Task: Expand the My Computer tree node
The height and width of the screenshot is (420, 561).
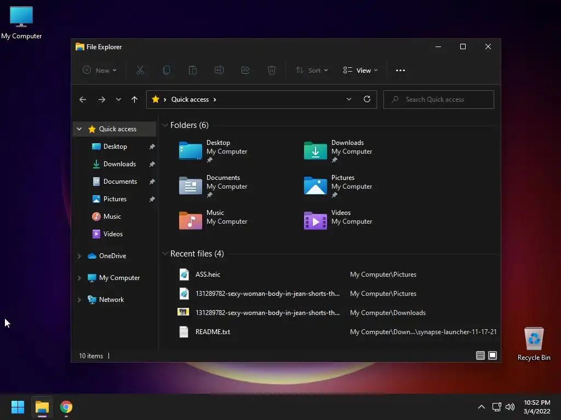Action: pyautogui.click(x=79, y=278)
